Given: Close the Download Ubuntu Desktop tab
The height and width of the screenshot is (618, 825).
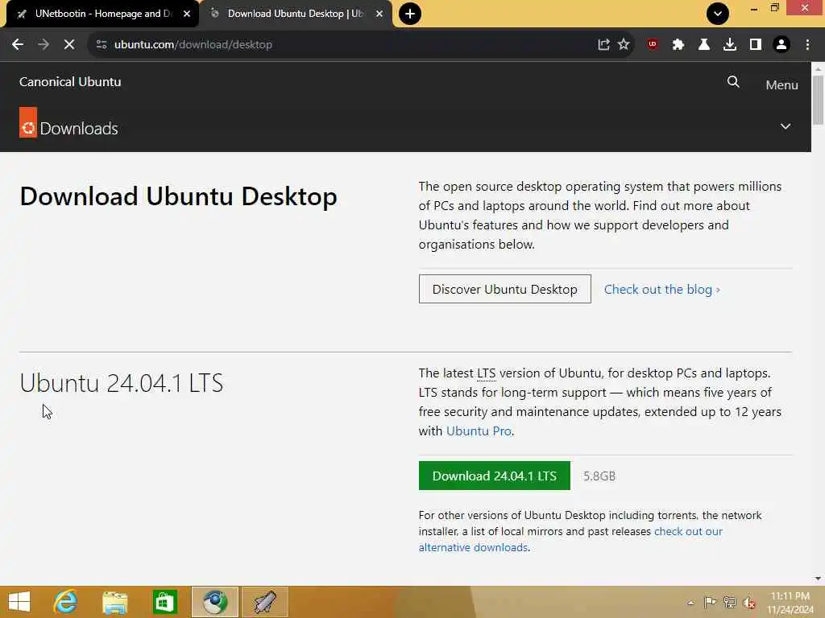Looking at the screenshot, I should 379,14.
